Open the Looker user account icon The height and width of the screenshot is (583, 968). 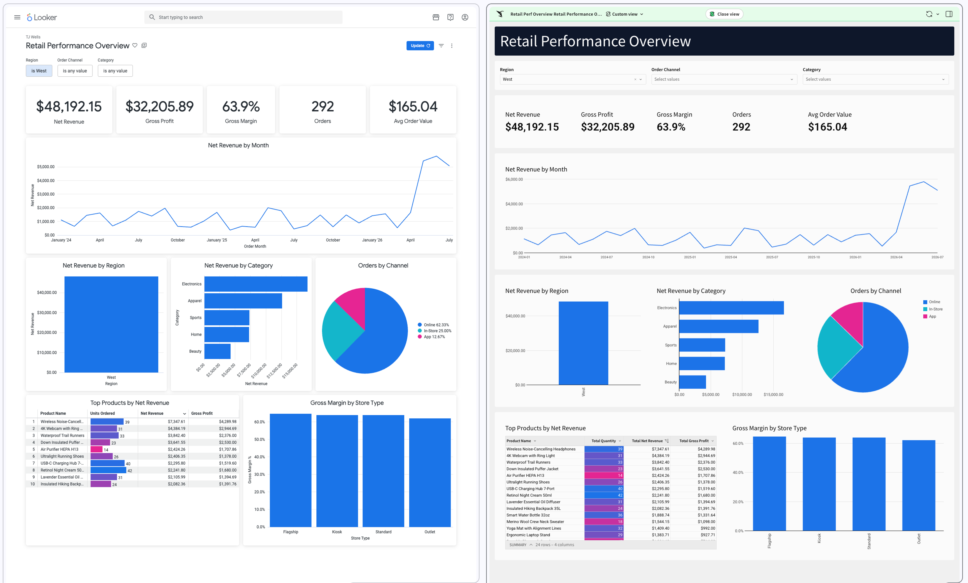point(465,17)
